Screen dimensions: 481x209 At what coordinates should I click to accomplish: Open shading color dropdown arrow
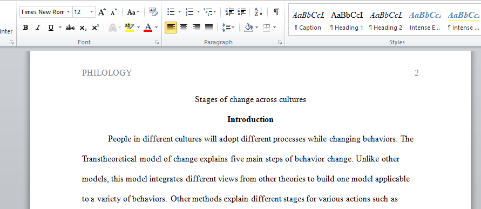[x=257, y=28]
